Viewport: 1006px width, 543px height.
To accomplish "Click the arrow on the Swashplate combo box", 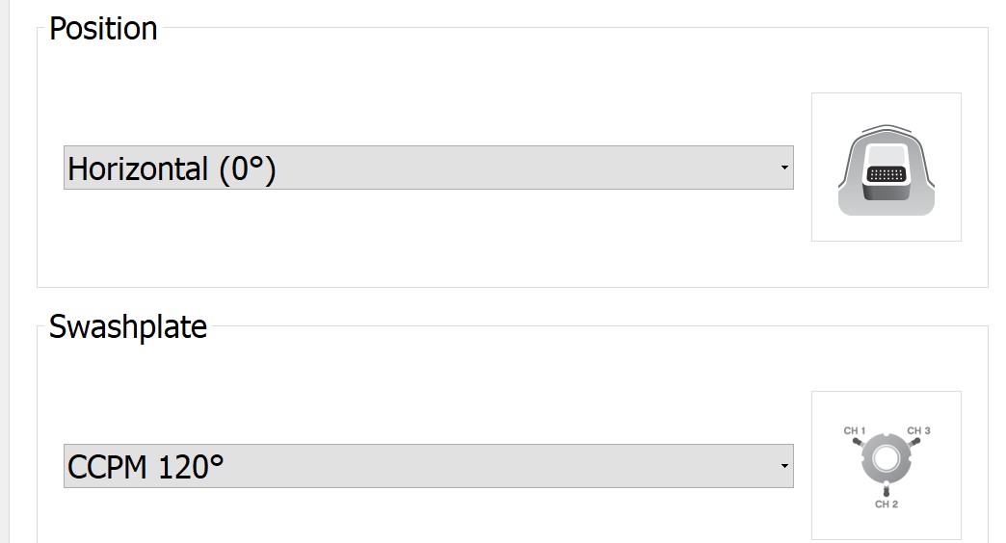I will pyautogui.click(x=784, y=467).
